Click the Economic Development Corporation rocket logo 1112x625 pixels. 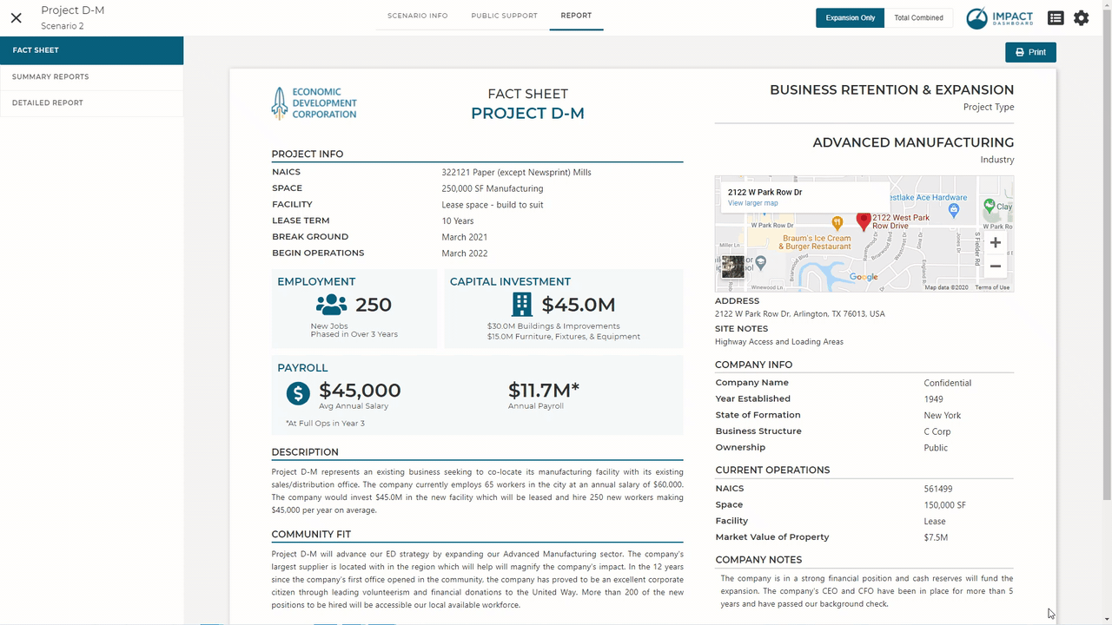280,102
